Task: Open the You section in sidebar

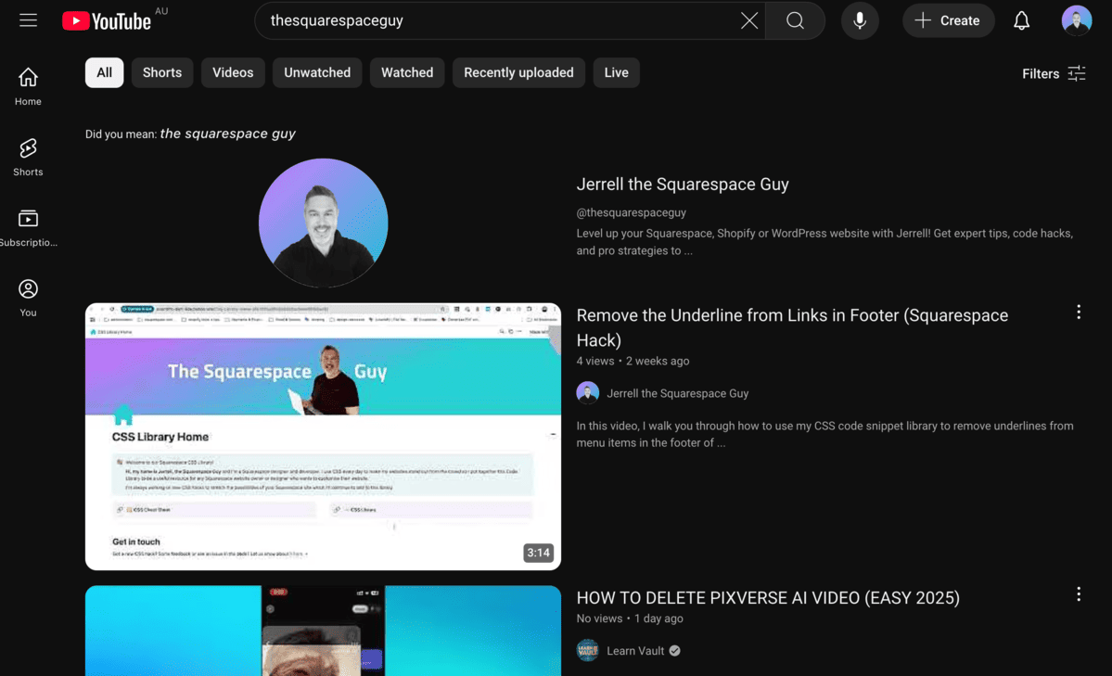Action: coord(29,298)
